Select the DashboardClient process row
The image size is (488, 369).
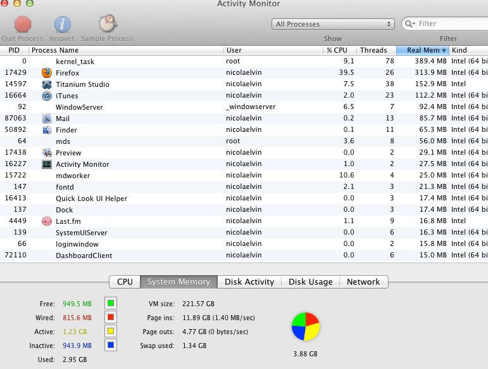click(x=244, y=256)
